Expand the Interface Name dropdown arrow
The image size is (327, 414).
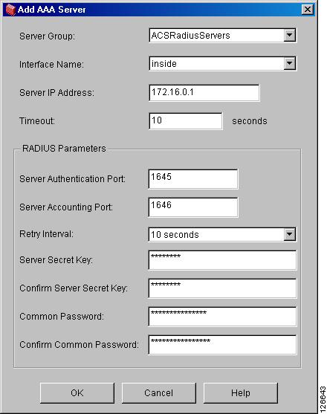coord(290,63)
